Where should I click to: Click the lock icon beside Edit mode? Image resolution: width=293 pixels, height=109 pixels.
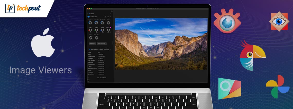pyautogui.click(x=105, y=17)
